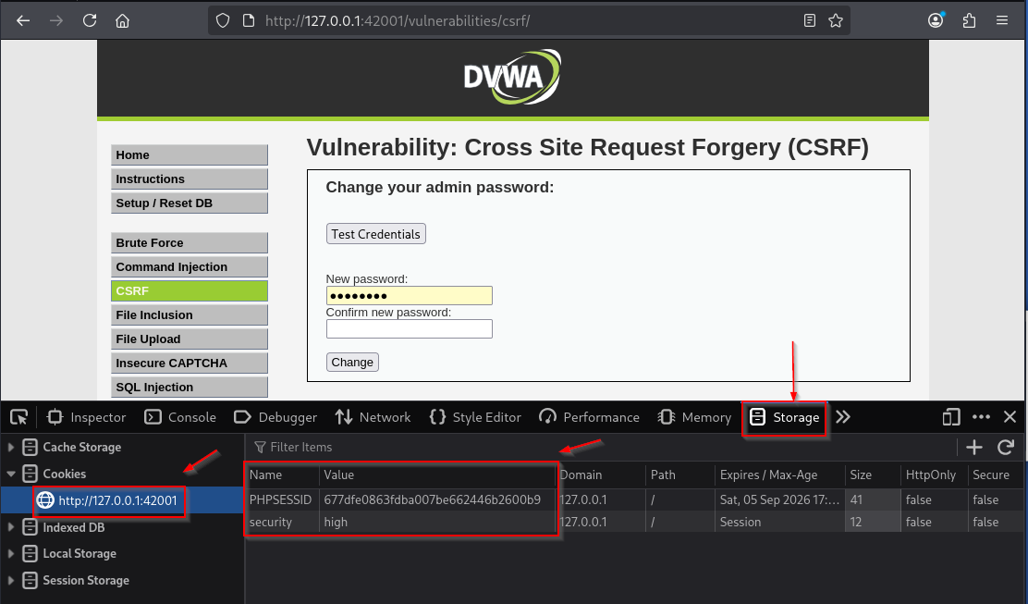Open the Network tab
1028x604 pixels.
pyautogui.click(x=373, y=417)
